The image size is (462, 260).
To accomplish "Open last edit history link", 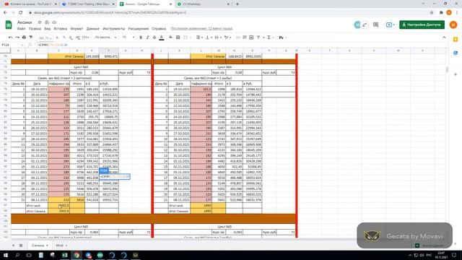I will pyautogui.click(x=201, y=29).
